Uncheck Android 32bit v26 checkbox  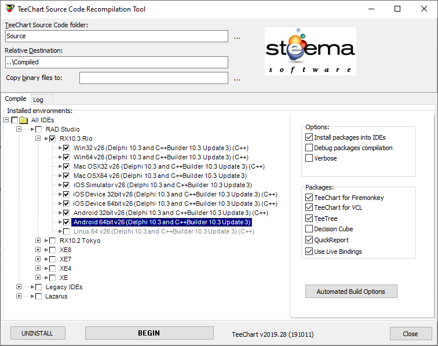tap(66, 213)
